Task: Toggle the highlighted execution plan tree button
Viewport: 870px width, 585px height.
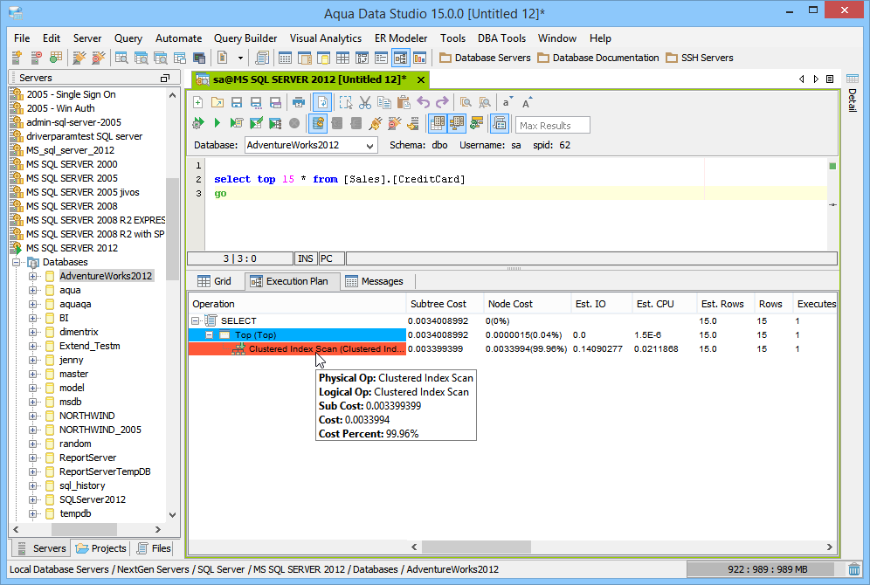Action: [457, 123]
